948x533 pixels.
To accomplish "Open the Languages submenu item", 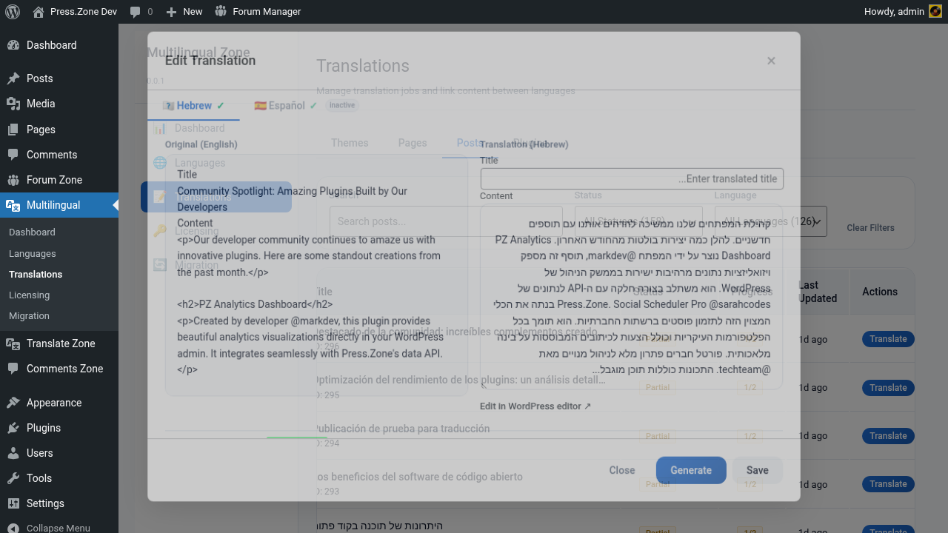I will pos(33,253).
